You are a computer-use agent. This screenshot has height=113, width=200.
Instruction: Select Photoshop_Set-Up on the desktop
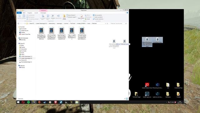pyautogui.click(x=157, y=86)
